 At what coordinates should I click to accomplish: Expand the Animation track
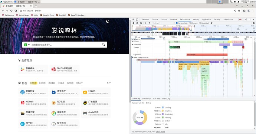point(132,45)
